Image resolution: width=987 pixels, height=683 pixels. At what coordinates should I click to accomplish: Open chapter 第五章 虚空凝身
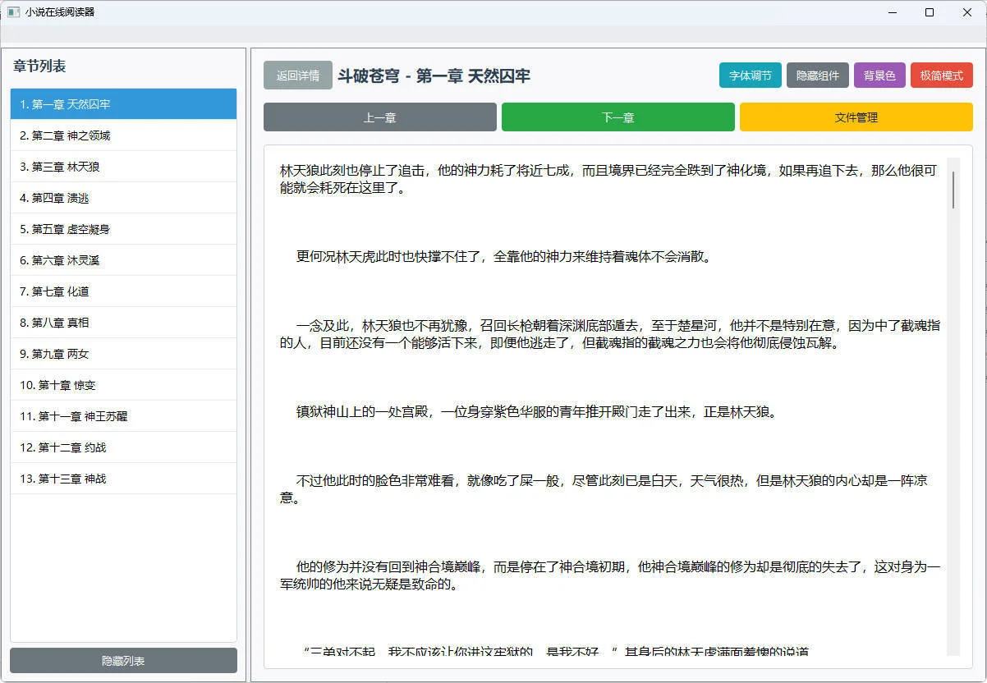122,228
